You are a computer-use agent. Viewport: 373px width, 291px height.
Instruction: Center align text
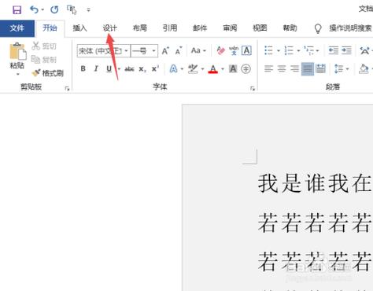282,69
